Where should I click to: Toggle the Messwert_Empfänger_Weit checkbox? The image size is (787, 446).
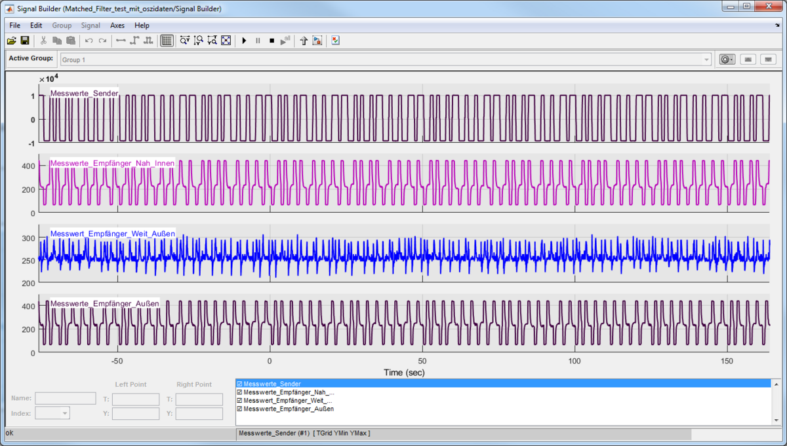(240, 400)
